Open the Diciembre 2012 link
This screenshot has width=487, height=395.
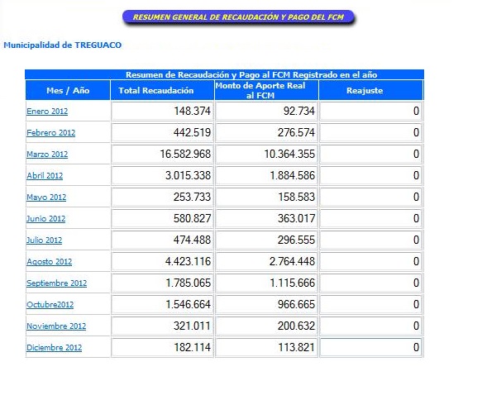tap(54, 347)
